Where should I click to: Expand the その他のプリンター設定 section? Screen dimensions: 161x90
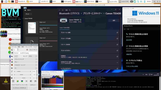tap(89, 62)
